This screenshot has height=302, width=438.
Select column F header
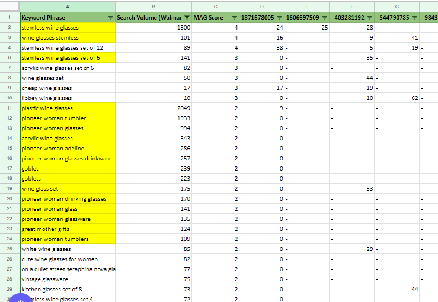click(x=351, y=7)
